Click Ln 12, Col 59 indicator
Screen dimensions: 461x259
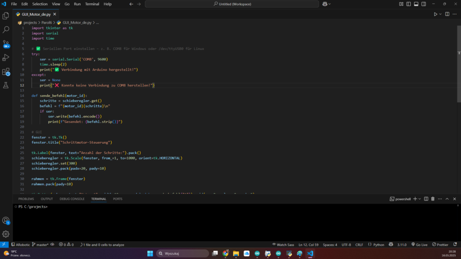coord(308,245)
